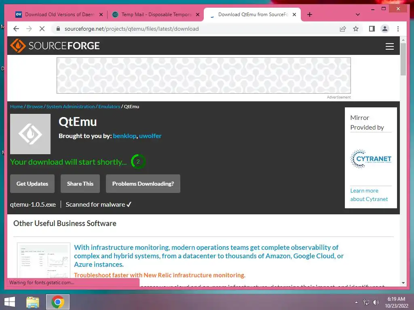Image resolution: width=414 pixels, height=310 pixels.
Task: Click the Share This button
Action: [80, 184]
